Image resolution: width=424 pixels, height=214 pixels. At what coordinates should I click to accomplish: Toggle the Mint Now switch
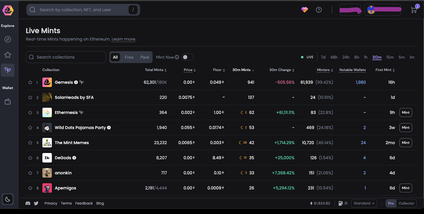188,57
